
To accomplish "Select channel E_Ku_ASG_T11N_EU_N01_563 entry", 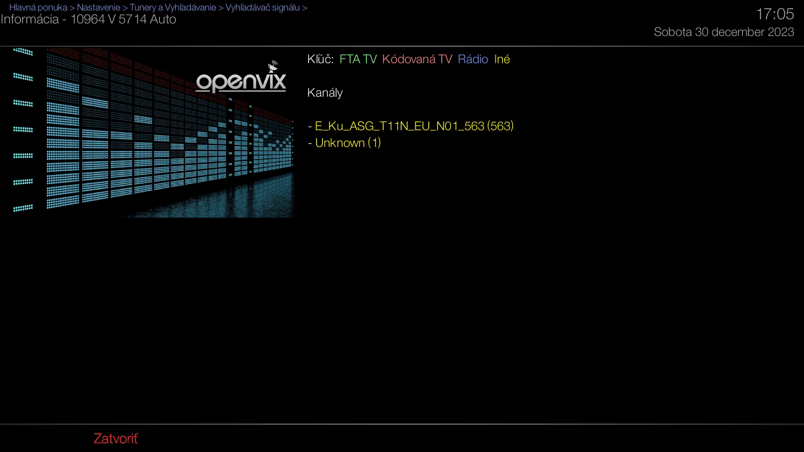I will point(414,126).
